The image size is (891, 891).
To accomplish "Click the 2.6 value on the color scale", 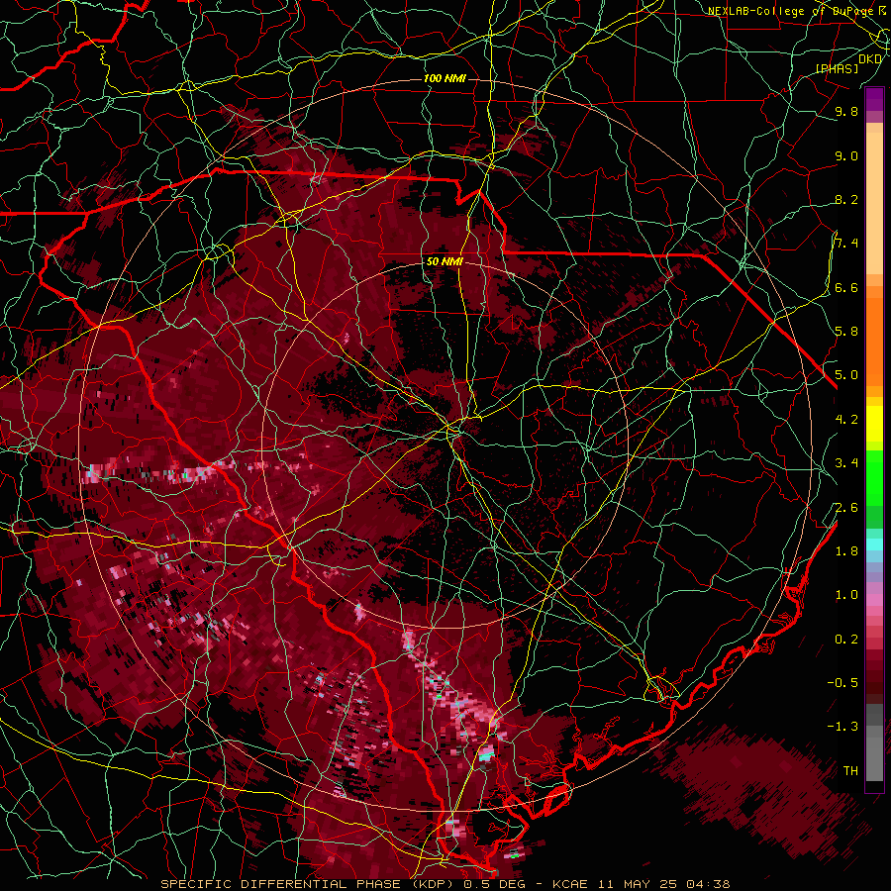I will 846,508.
